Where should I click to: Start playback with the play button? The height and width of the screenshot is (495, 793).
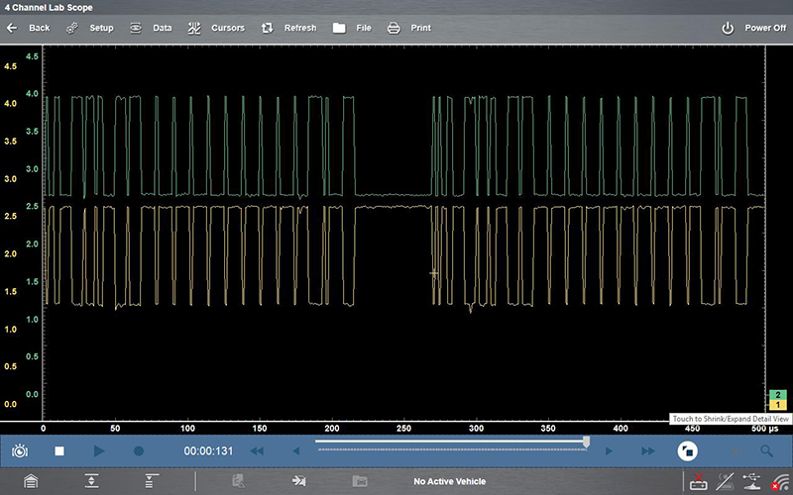click(99, 451)
